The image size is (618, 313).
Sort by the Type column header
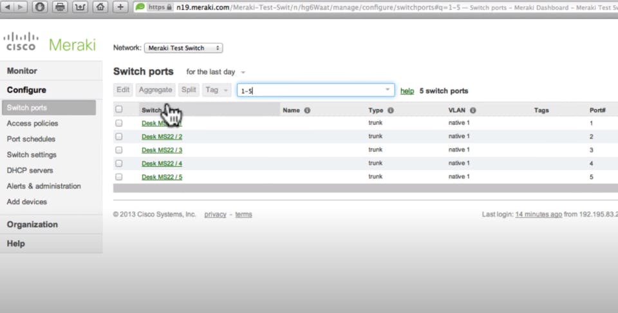pyautogui.click(x=375, y=110)
